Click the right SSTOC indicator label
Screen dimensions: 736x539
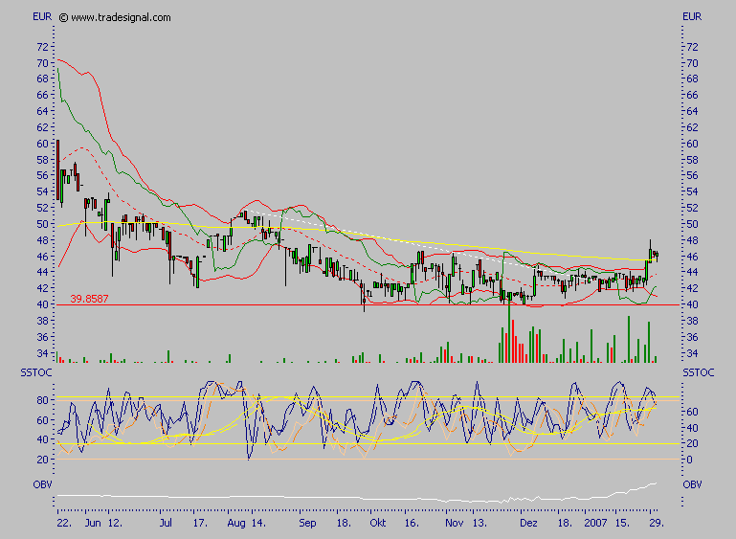coord(699,372)
